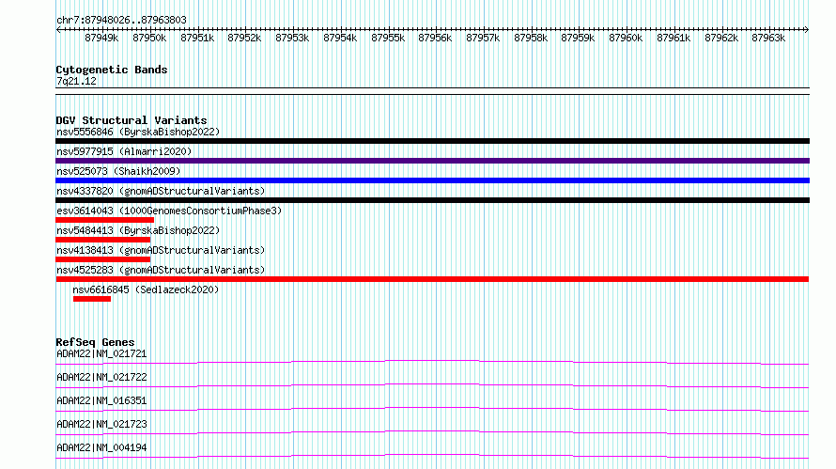Click the 87962k ruler position
The image size is (836, 469).
point(721,38)
